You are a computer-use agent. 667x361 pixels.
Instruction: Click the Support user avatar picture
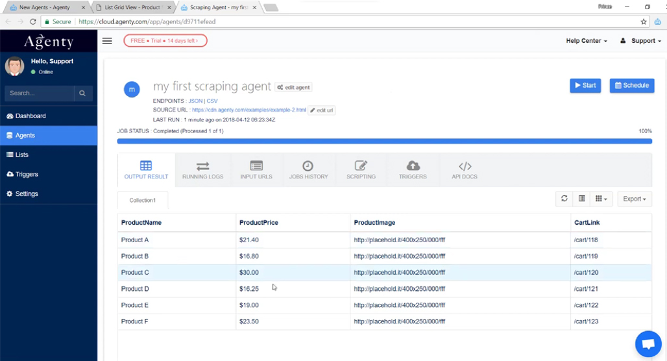[x=14, y=66]
